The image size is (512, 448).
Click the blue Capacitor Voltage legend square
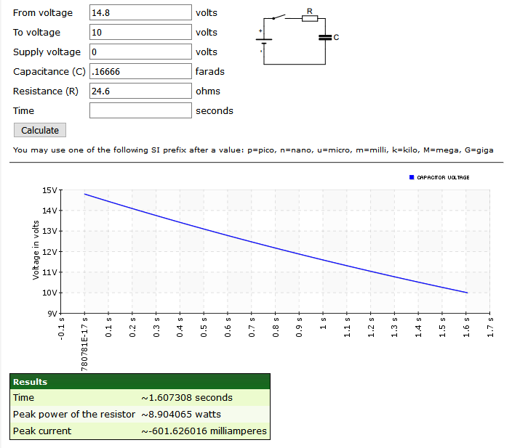(412, 177)
